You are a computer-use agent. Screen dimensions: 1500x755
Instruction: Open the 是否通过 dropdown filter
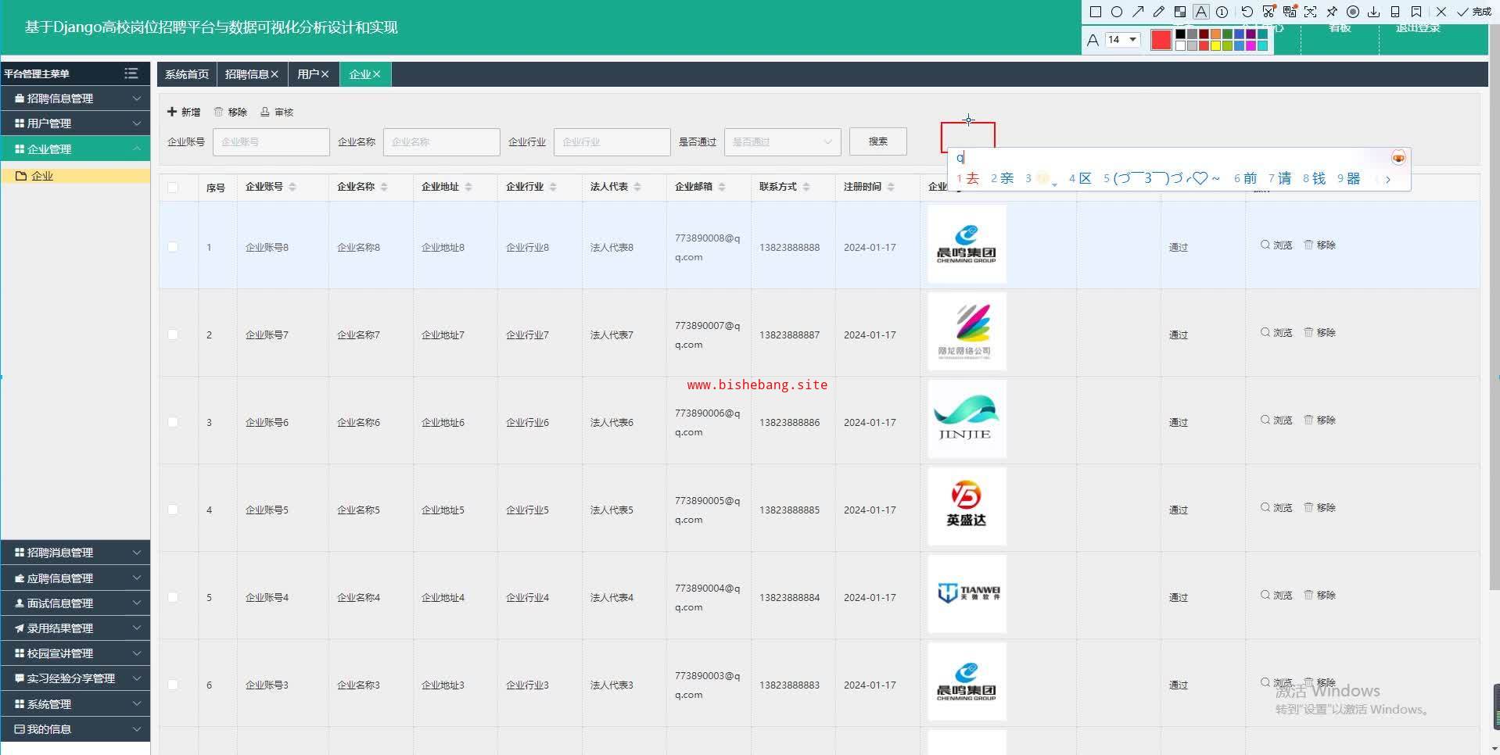point(782,142)
